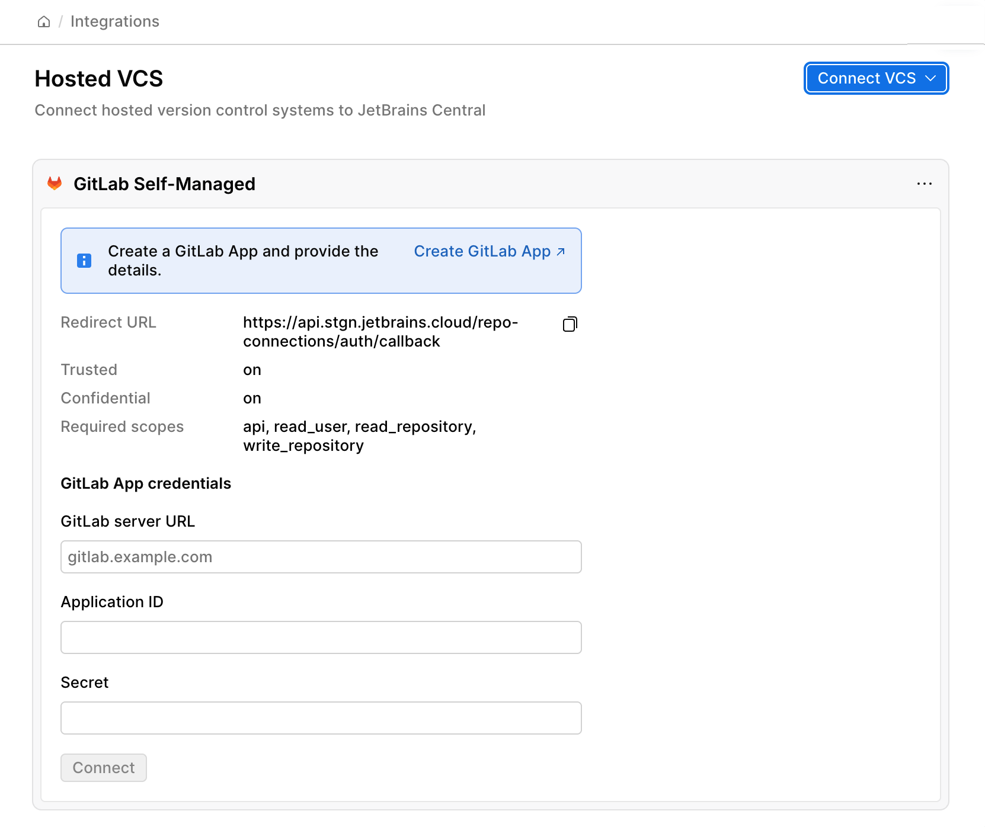Click the GitLab App credentials heading

[146, 483]
